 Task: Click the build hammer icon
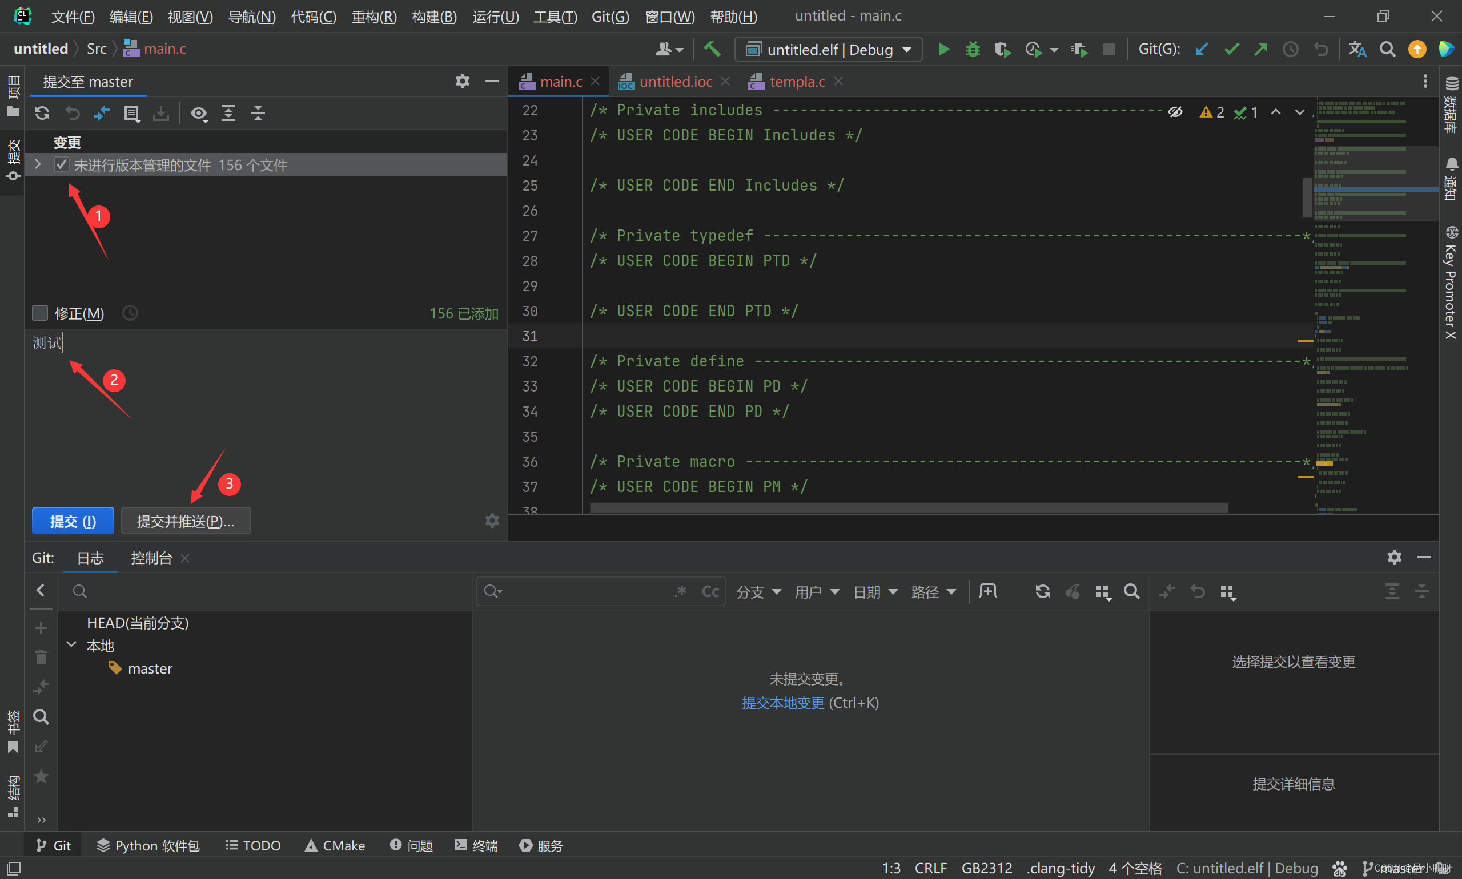pos(712,49)
